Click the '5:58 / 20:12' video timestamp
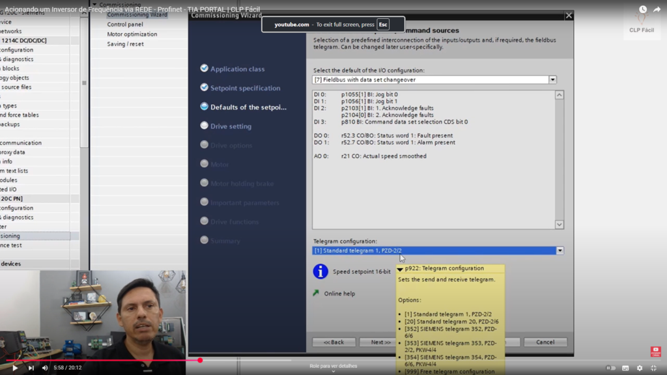Image resolution: width=667 pixels, height=375 pixels. [67, 368]
